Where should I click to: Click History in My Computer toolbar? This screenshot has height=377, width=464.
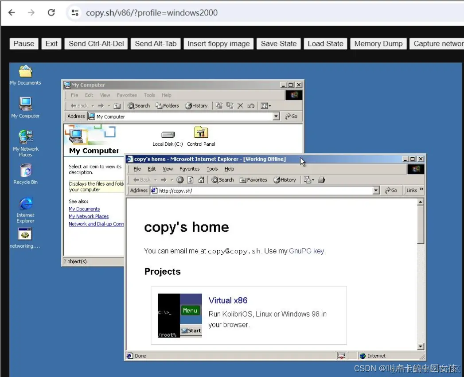[196, 105]
